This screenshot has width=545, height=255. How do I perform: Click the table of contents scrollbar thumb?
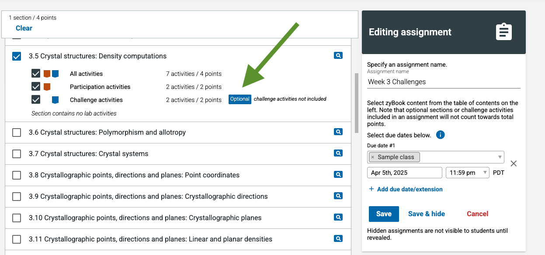coord(356,103)
